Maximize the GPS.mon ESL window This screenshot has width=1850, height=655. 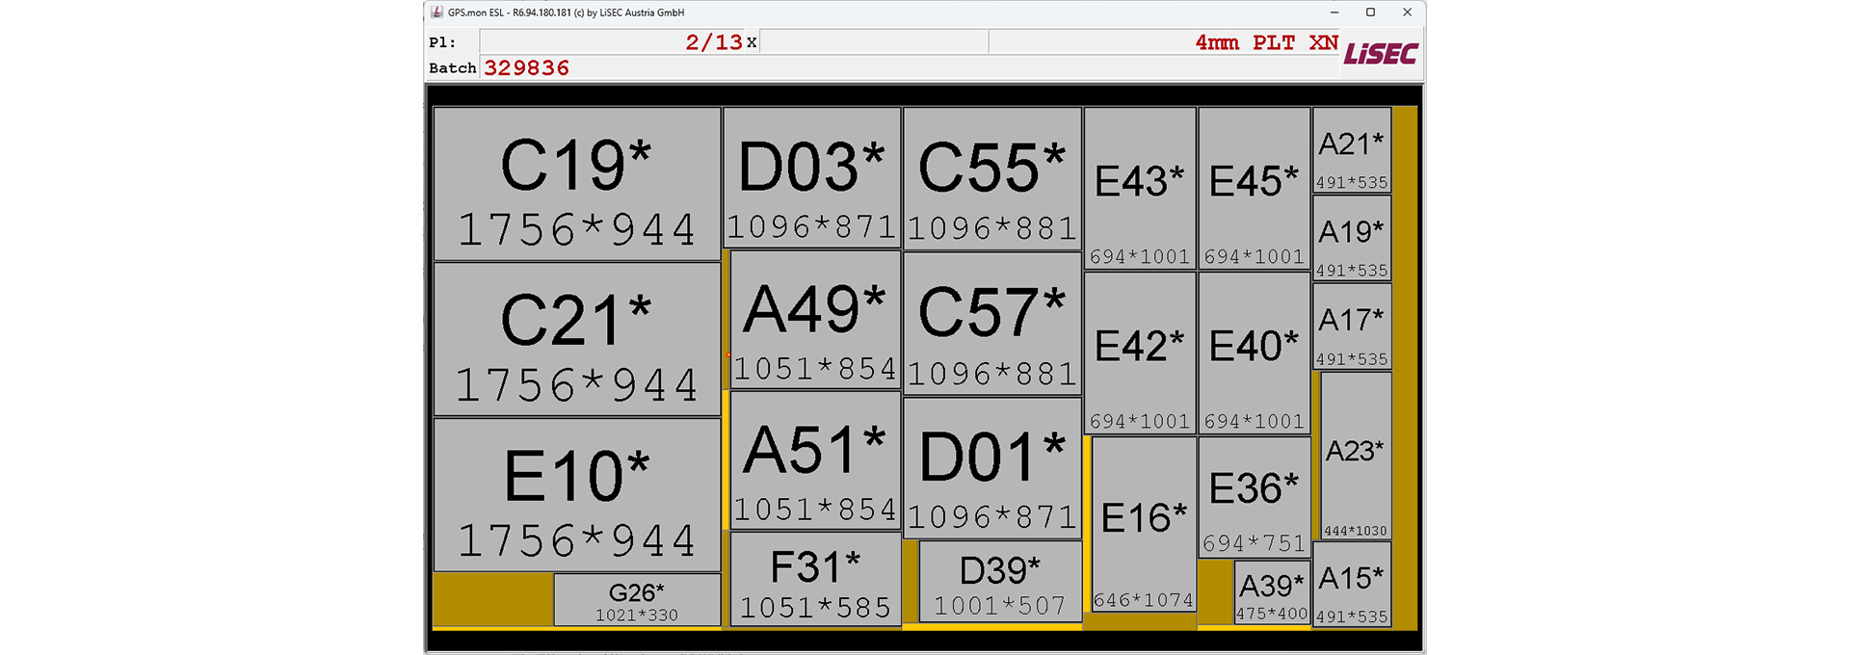(1370, 13)
